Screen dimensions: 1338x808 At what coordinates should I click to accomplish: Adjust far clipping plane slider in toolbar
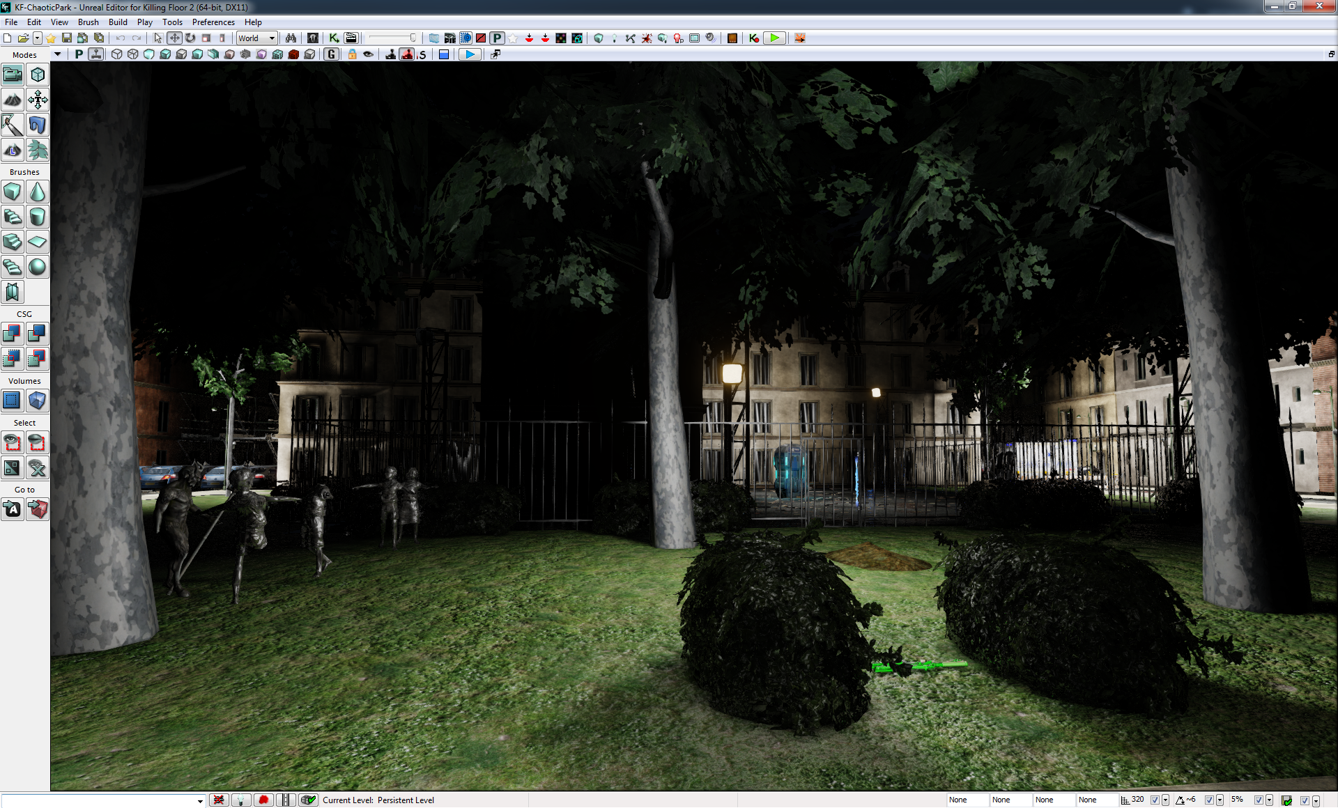coord(392,38)
